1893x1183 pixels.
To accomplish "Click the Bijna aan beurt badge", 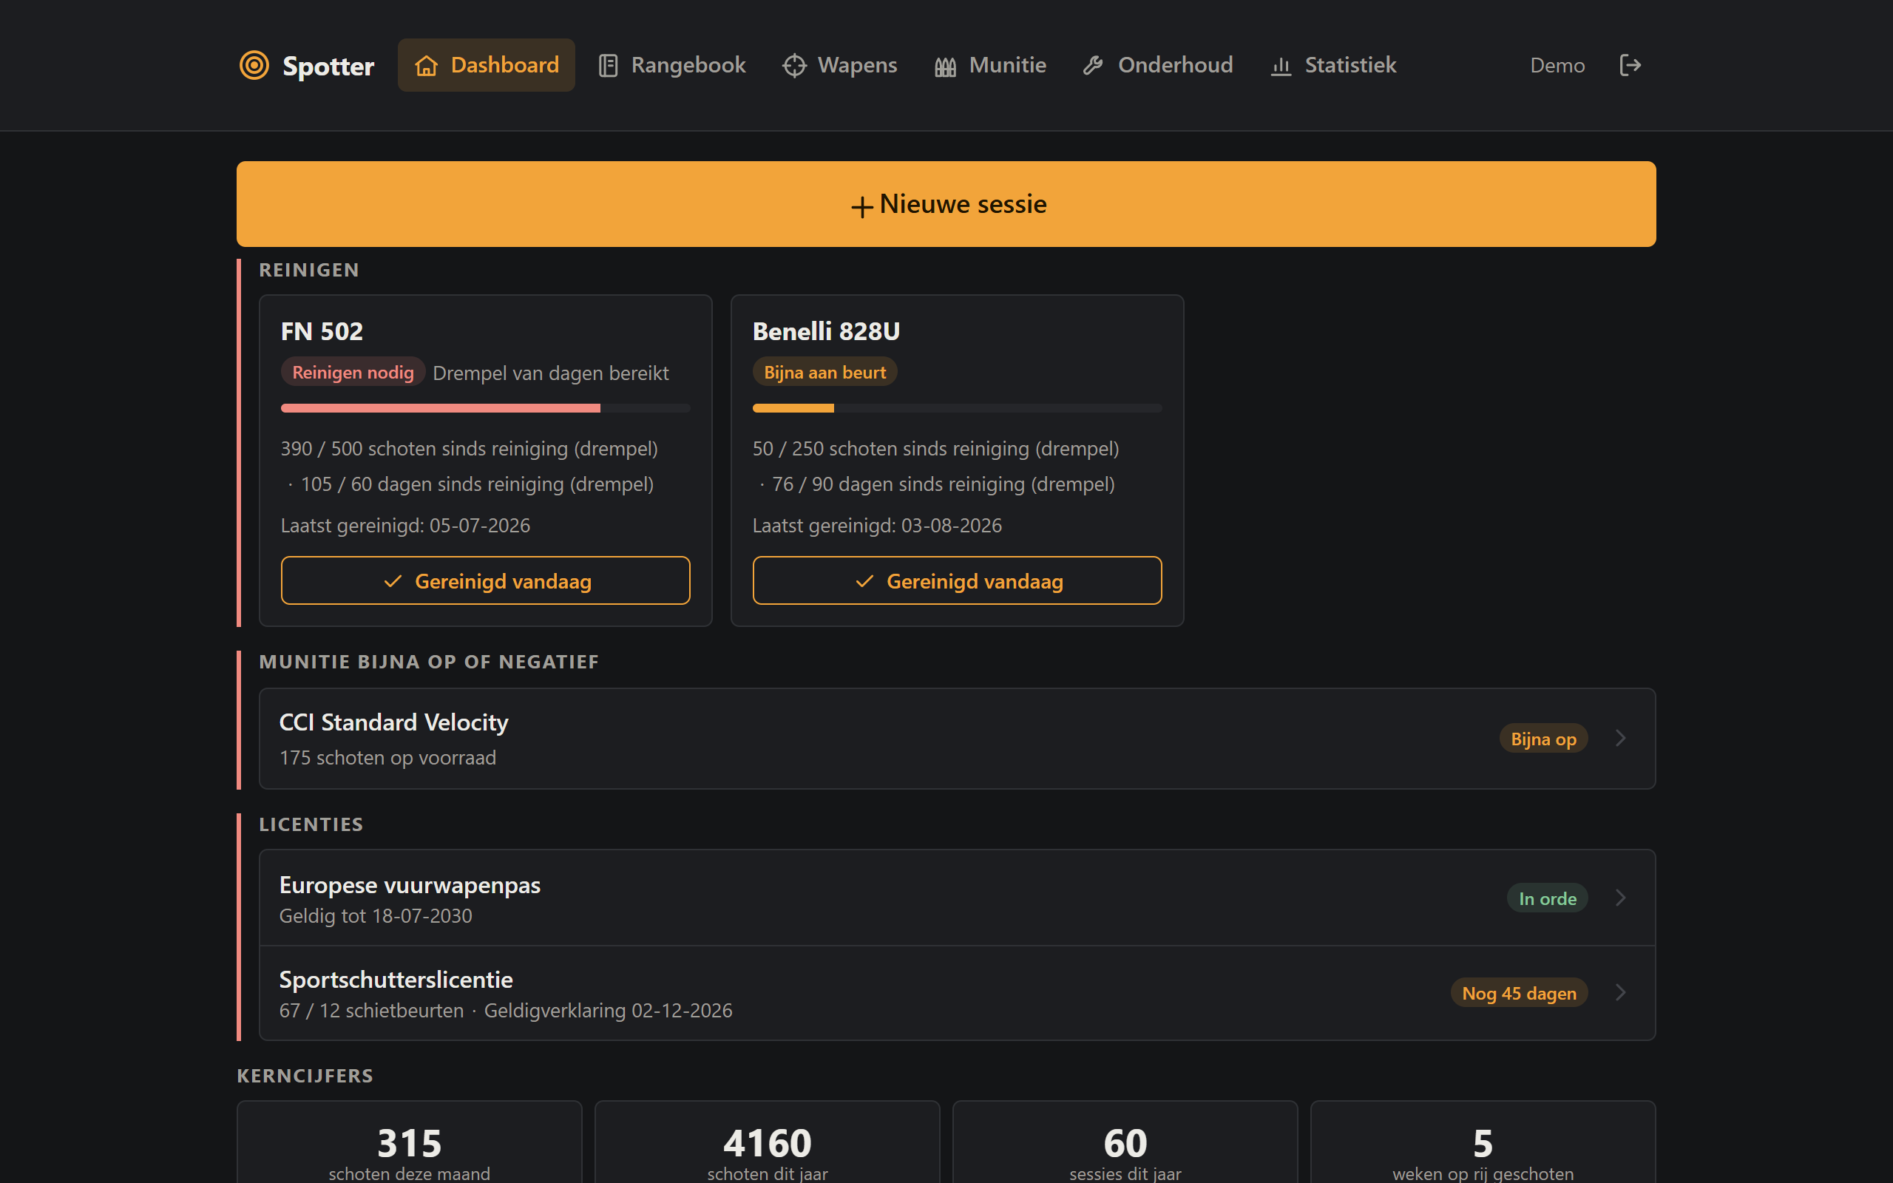I will pos(824,372).
